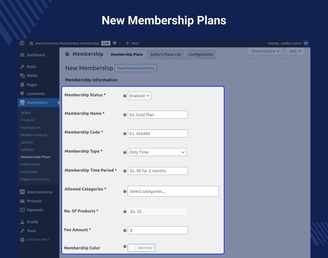
Task: Open the Membership Status dropdown
Action: click(140, 96)
